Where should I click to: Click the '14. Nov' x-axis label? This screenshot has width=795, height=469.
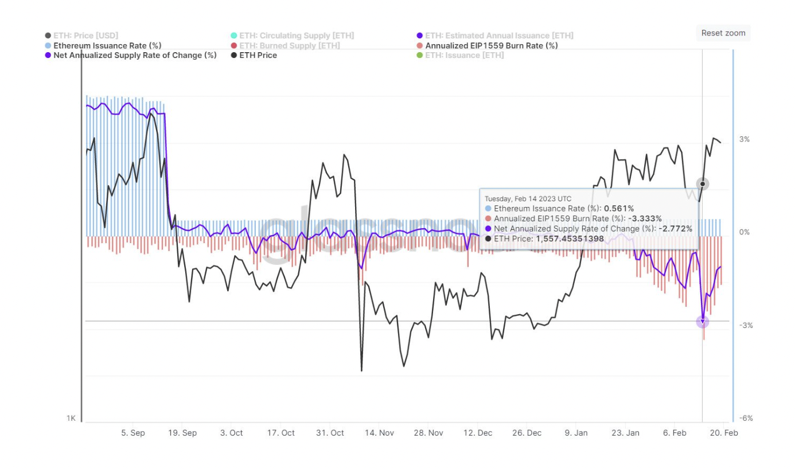click(x=380, y=433)
